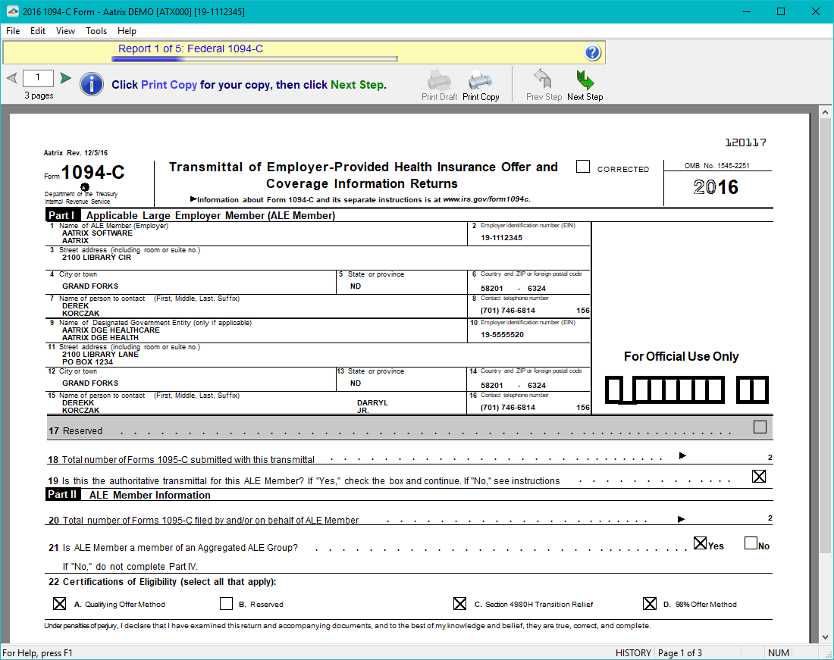Go to next page with green arrow

click(65, 78)
